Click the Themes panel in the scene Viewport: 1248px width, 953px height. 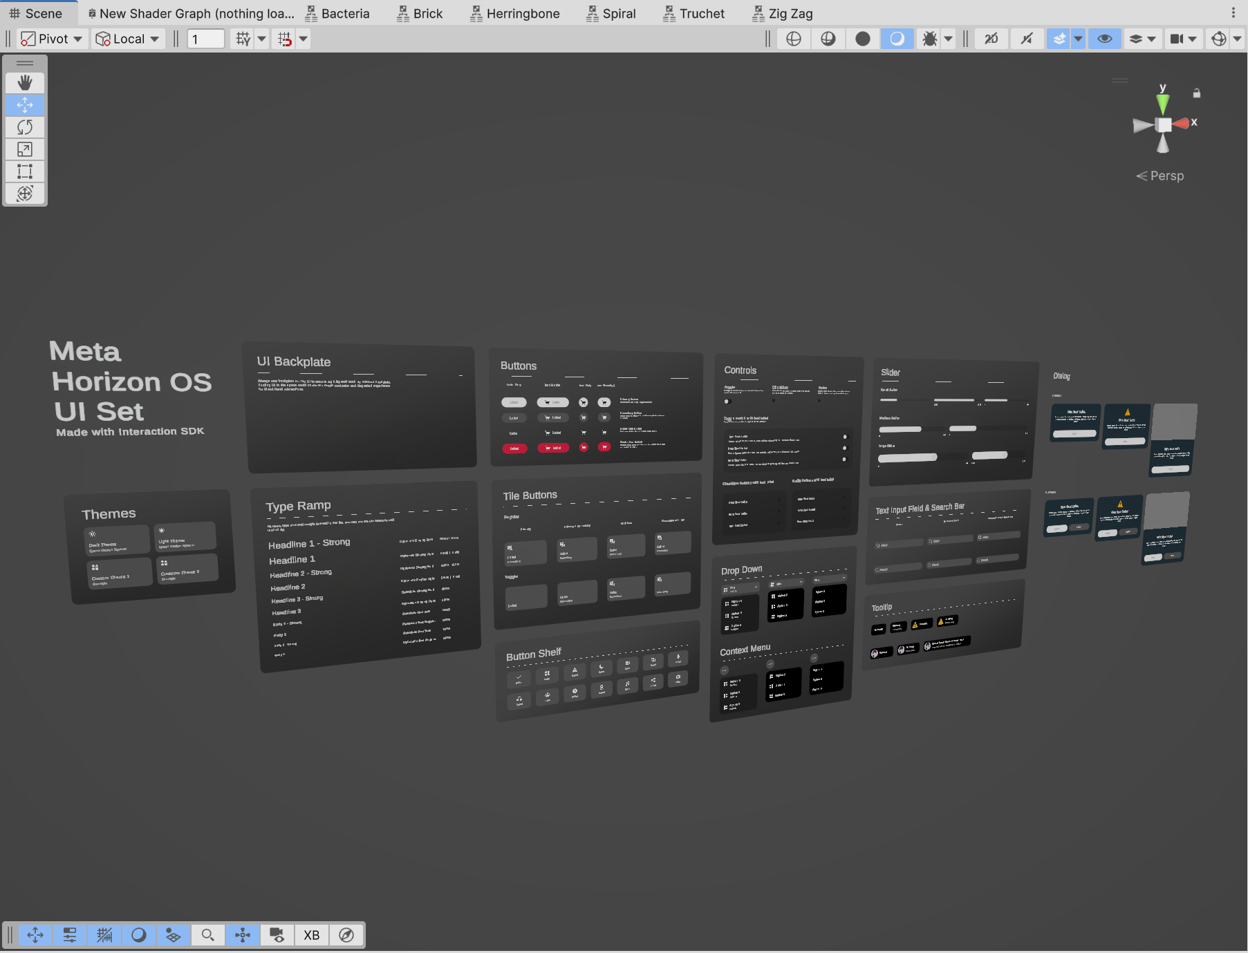pos(149,547)
